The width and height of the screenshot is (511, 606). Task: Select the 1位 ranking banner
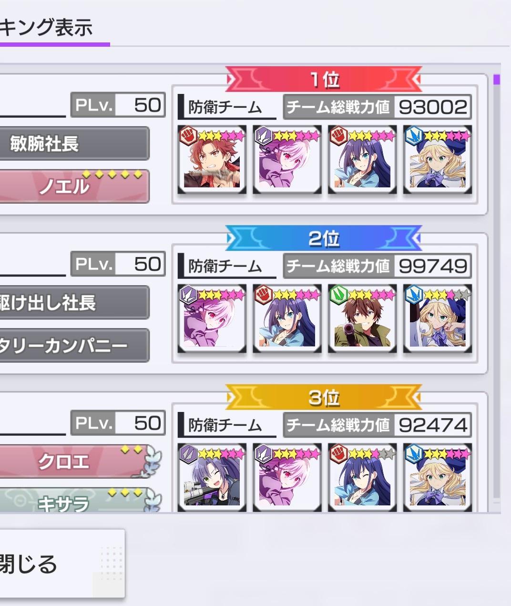point(324,79)
